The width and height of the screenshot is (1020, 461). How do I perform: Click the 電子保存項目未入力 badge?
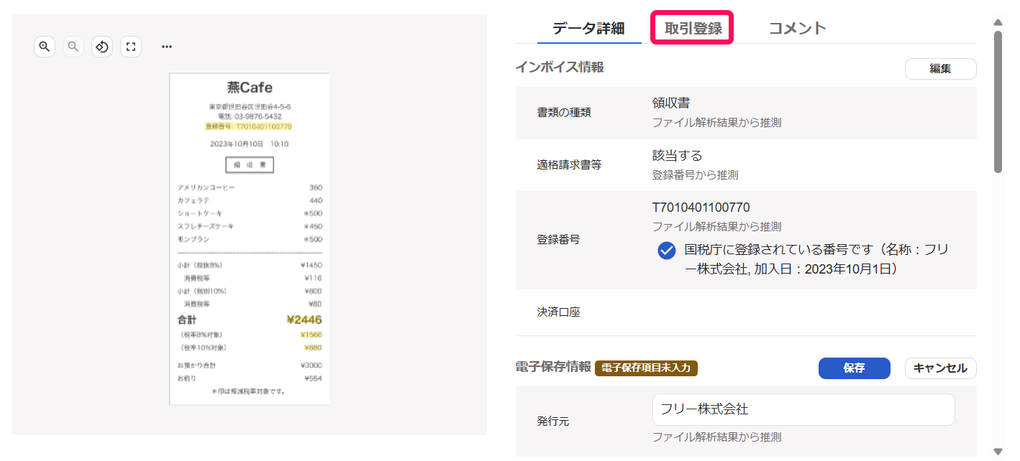click(x=646, y=368)
